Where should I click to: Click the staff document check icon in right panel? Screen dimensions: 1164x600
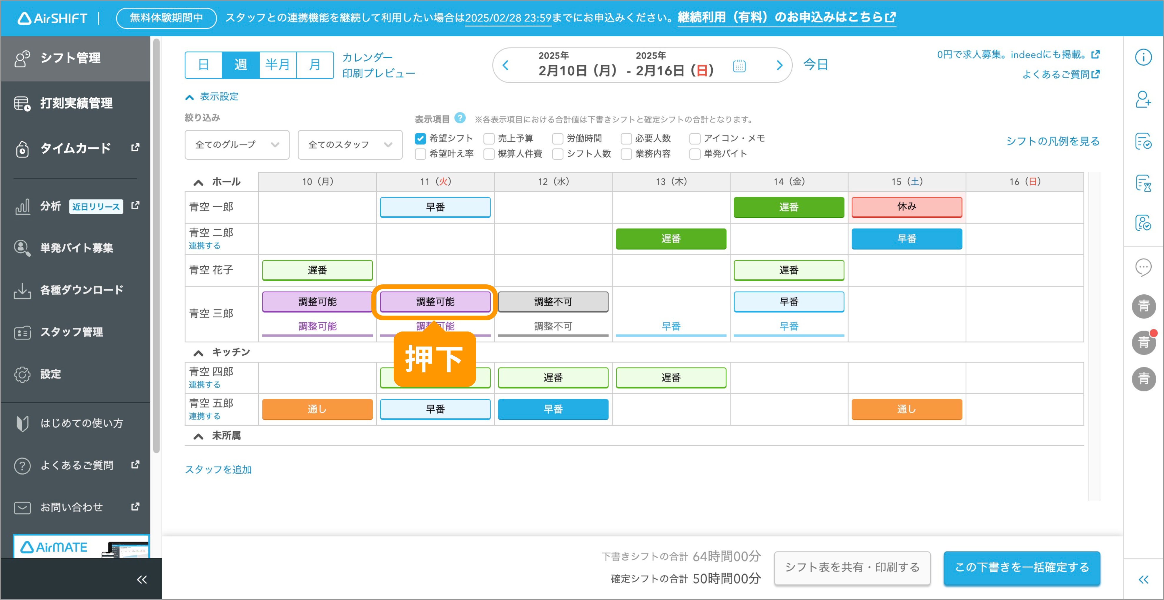(x=1143, y=223)
